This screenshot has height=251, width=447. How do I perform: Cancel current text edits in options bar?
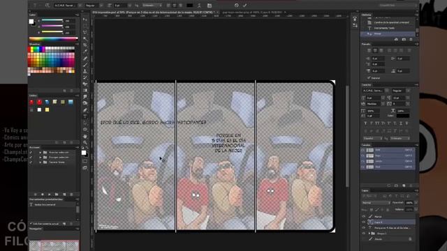coord(237,5)
